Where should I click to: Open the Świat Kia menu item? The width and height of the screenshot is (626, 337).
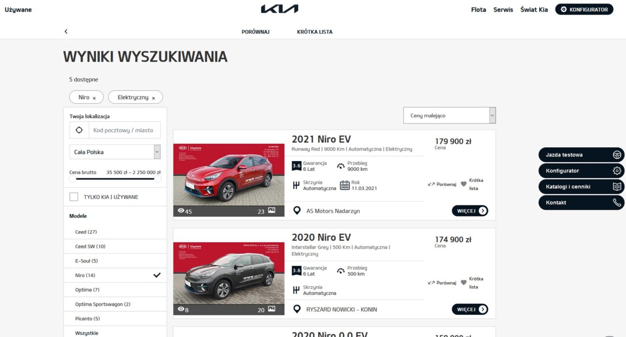(x=534, y=10)
